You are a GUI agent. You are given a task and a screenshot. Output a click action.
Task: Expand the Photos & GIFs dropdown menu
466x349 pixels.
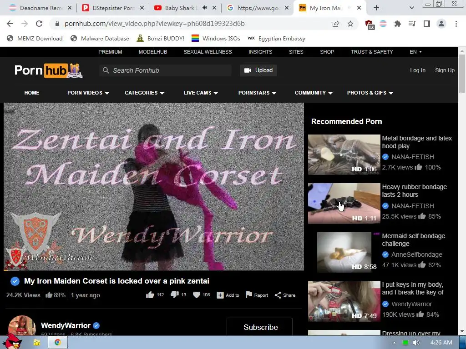coord(370,93)
